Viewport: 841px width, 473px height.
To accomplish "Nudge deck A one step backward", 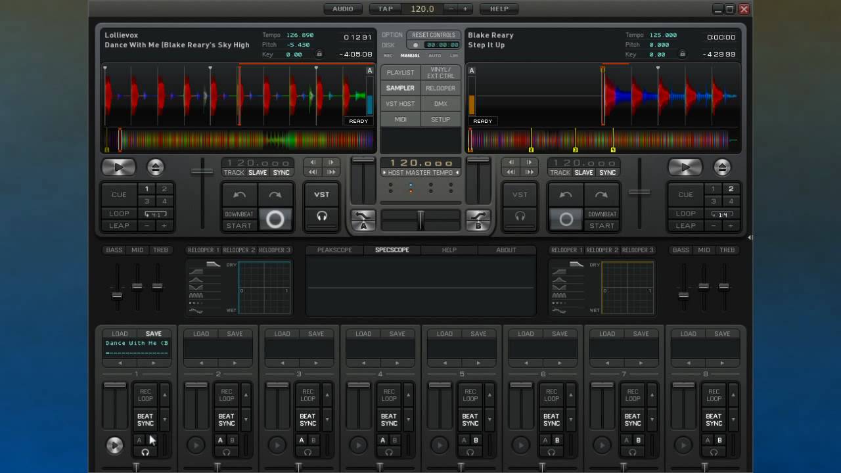I will click(x=313, y=162).
